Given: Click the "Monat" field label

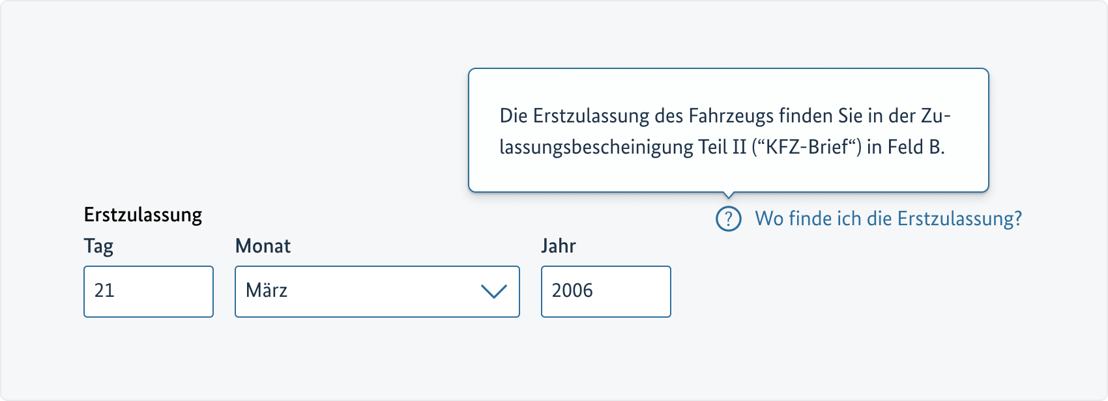Looking at the screenshot, I should [263, 246].
